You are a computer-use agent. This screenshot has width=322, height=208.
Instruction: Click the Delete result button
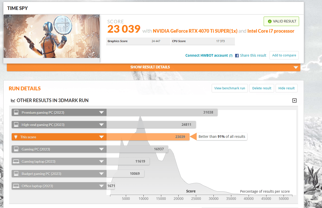tap(262, 88)
